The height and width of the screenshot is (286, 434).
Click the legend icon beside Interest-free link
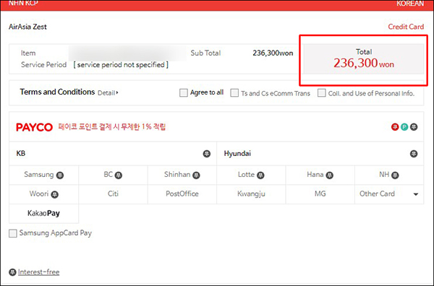12,272
